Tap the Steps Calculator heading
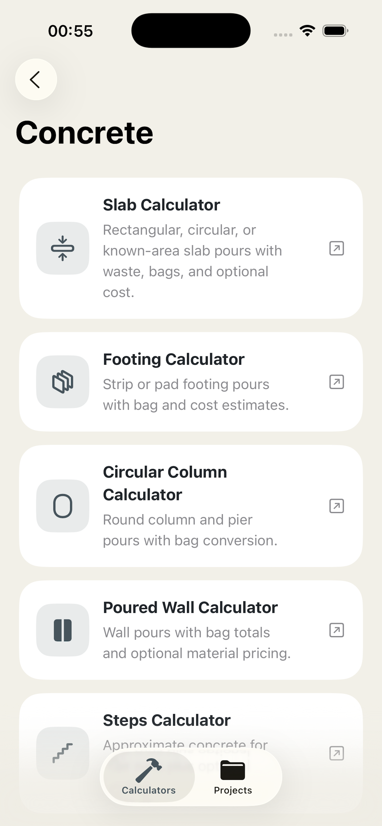 point(167,720)
